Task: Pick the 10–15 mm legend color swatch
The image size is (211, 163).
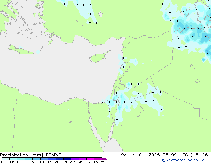Action: click(44, 159)
